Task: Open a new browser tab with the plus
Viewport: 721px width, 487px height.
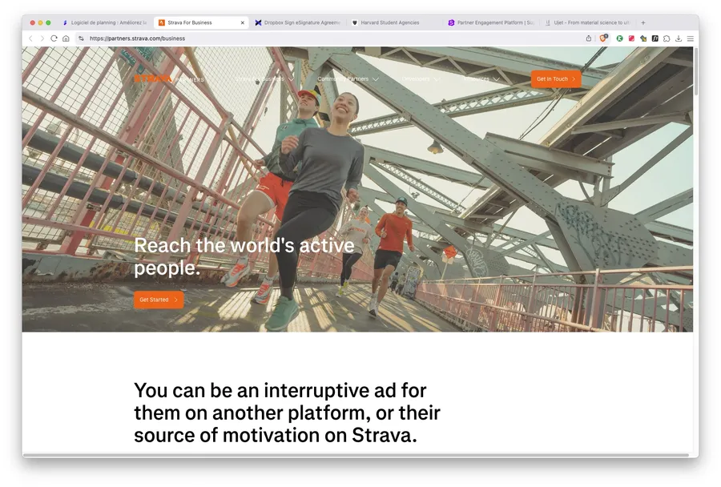Action: [x=643, y=22]
